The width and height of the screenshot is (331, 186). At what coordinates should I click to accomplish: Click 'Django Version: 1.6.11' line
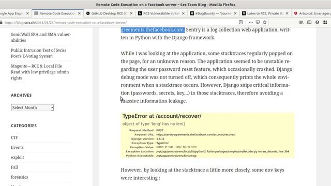coord(147,139)
